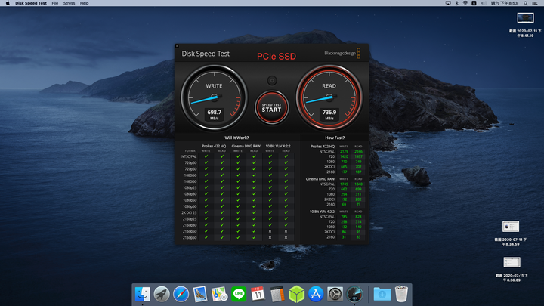Click the 736.9 MB/s read value
Image resolution: width=544 pixels, height=306 pixels.
coord(329,114)
